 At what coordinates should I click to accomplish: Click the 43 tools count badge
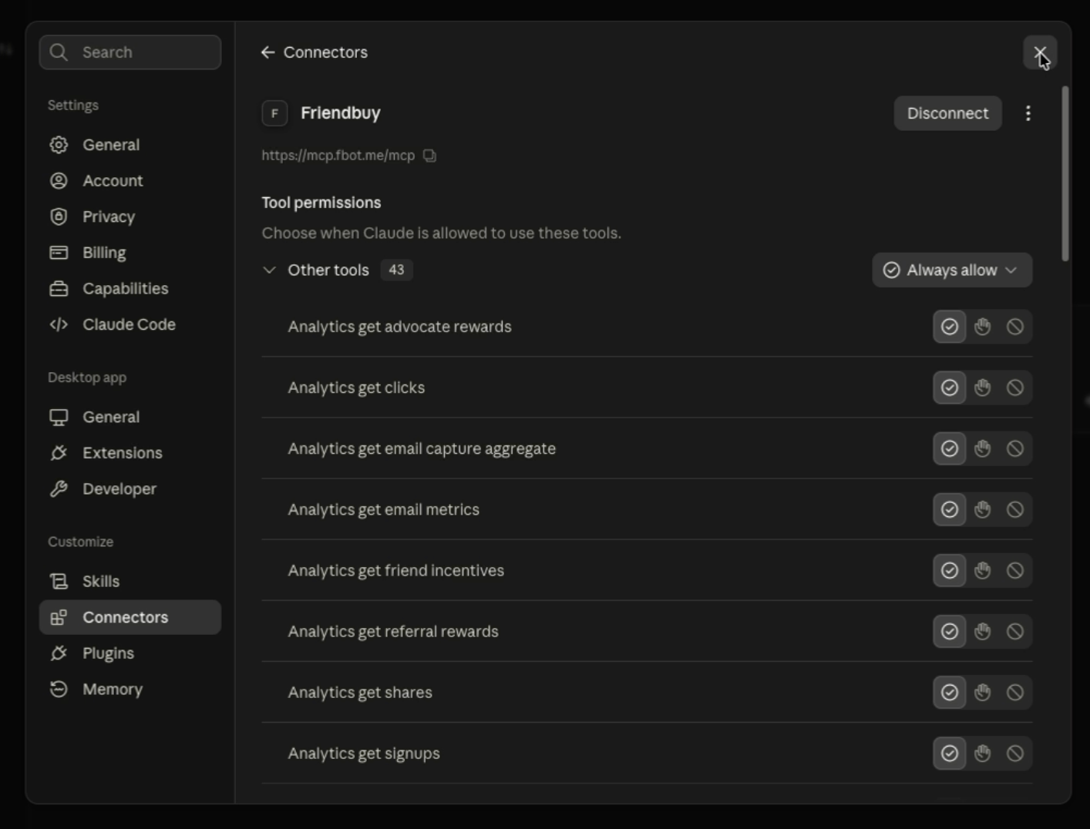click(396, 270)
